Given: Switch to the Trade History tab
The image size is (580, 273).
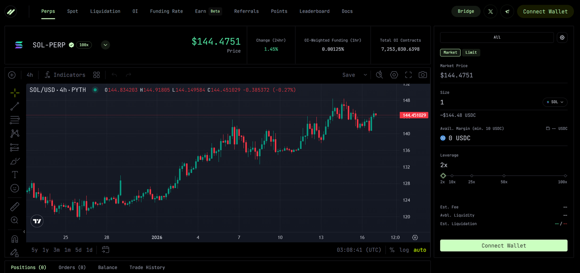Looking at the screenshot, I should coord(147,268).
